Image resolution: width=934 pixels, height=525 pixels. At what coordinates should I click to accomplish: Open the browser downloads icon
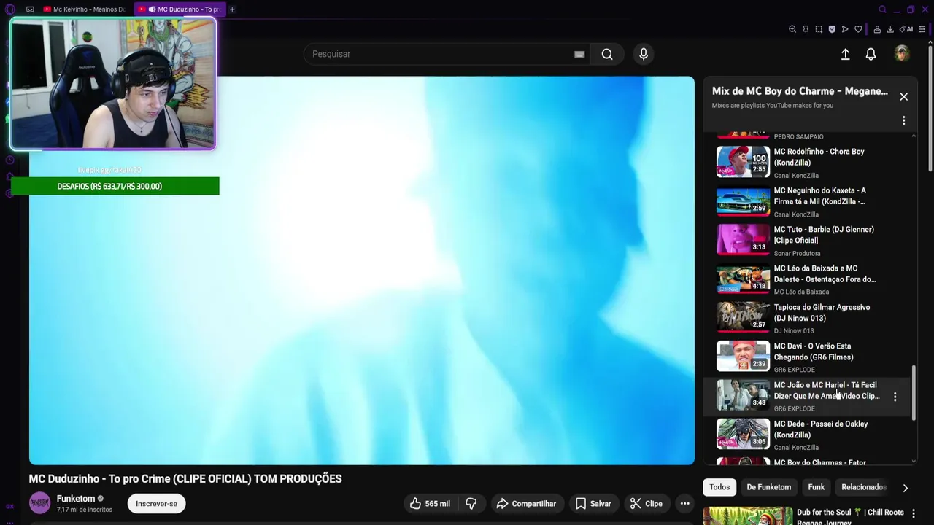point(890,29)
